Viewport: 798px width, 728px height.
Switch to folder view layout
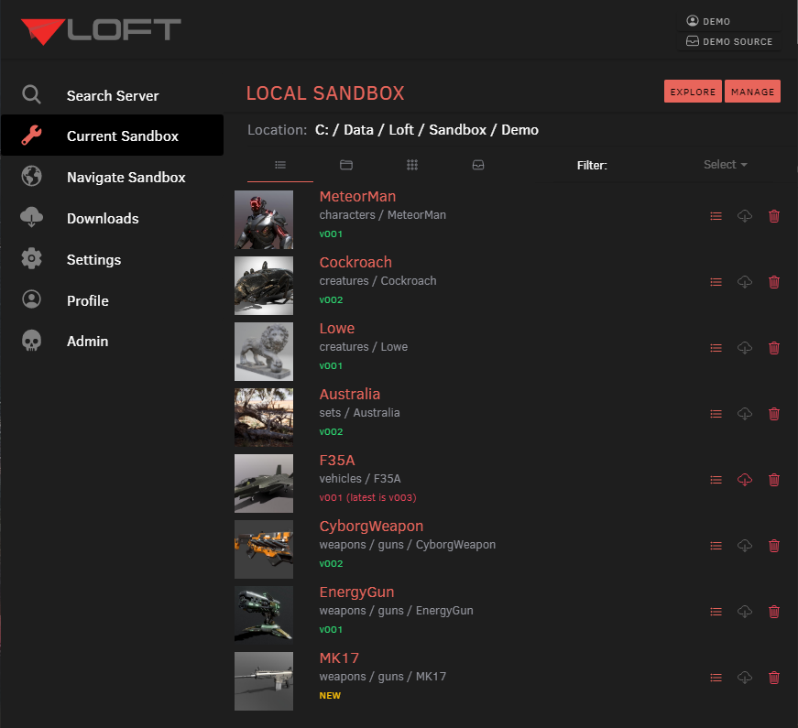pyautogui.click(x=346, y=165)
